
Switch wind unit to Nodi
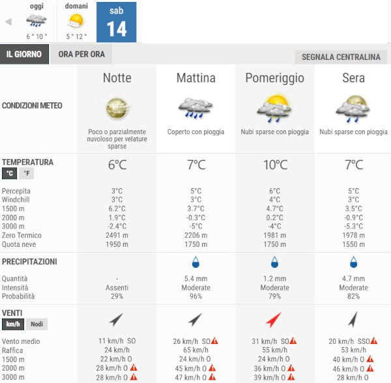coord(36,324)
